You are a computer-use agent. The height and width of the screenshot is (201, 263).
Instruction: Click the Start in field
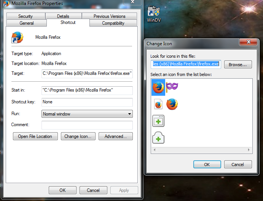87,90
